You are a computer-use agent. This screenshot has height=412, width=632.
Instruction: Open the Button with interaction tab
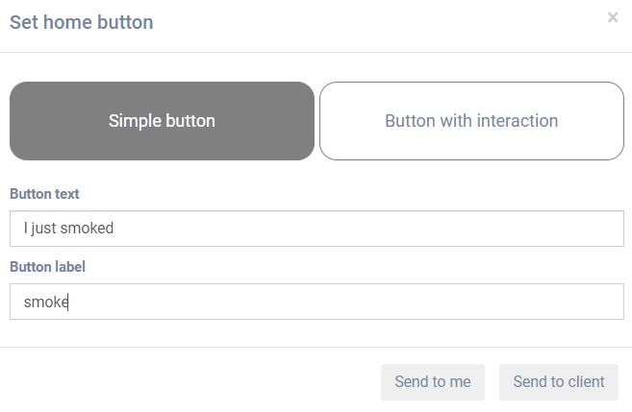pos(471,121)
